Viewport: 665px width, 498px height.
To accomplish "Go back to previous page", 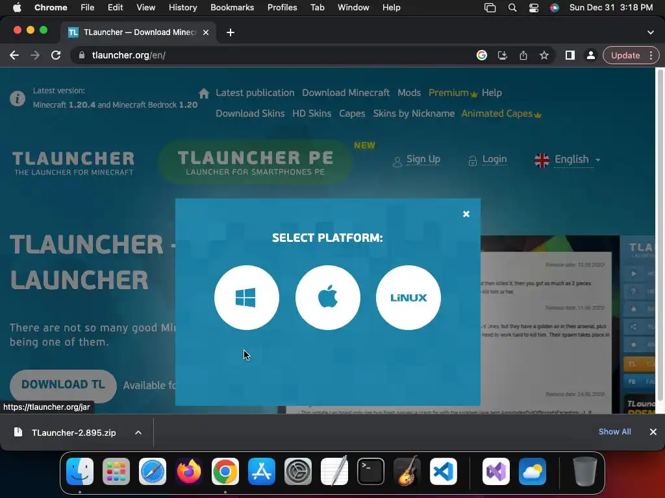I will tap(14, 56).
